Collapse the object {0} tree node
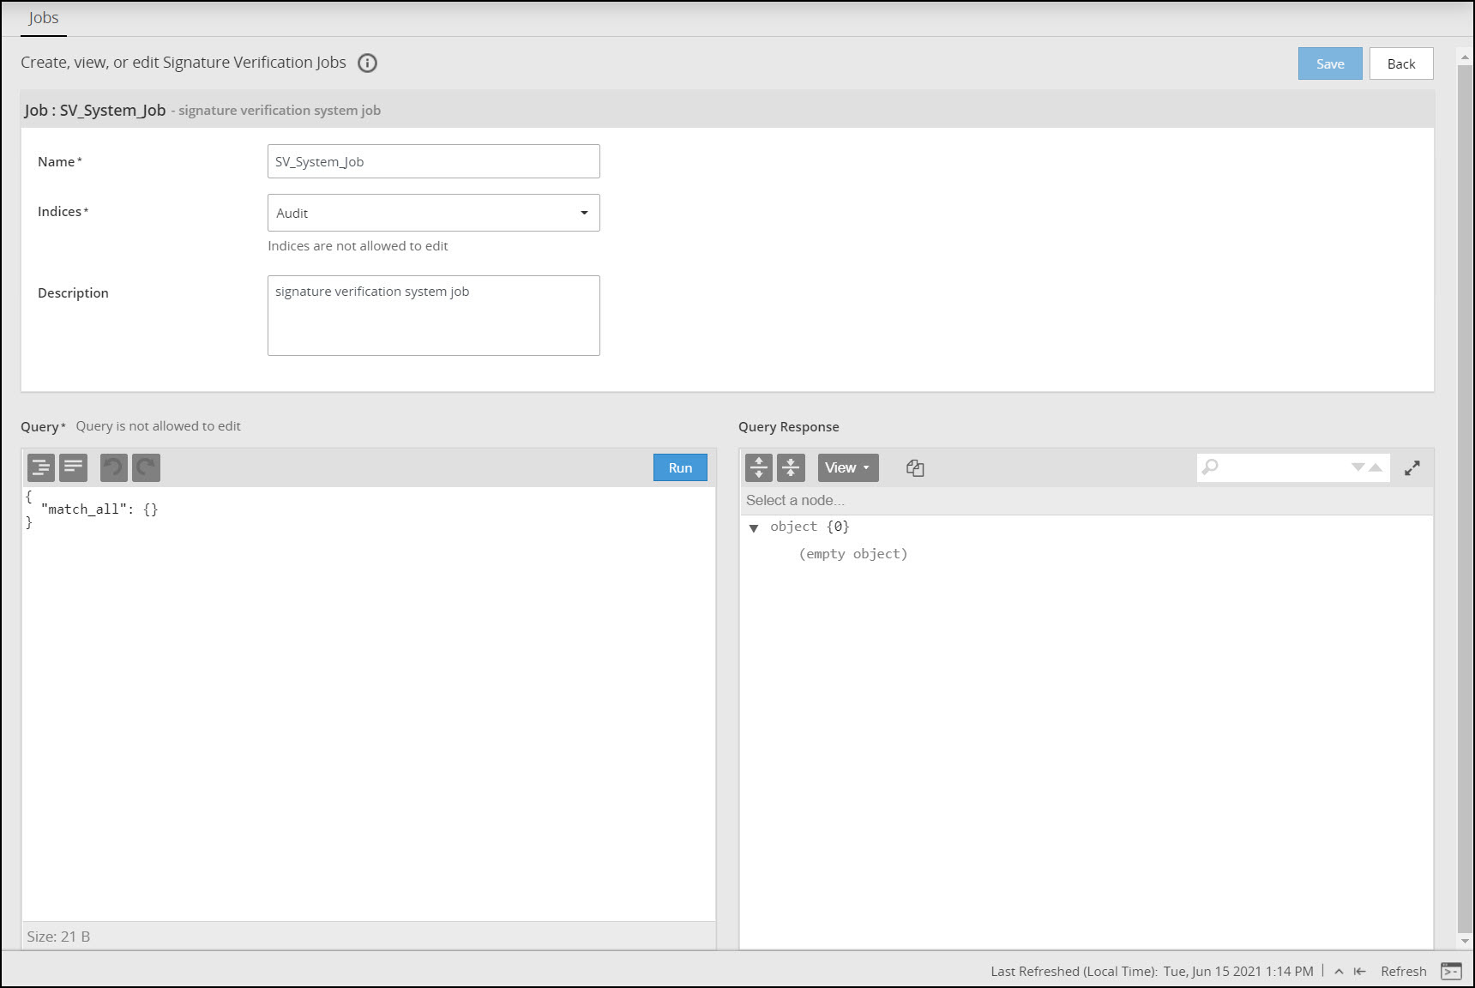The width and height of the screenshot is (1475, 988). pos(754,527)
